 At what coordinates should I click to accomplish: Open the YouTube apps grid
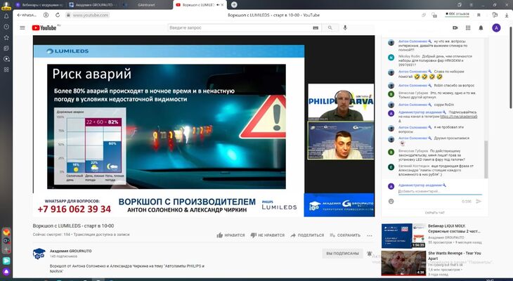tap(468, 28)
